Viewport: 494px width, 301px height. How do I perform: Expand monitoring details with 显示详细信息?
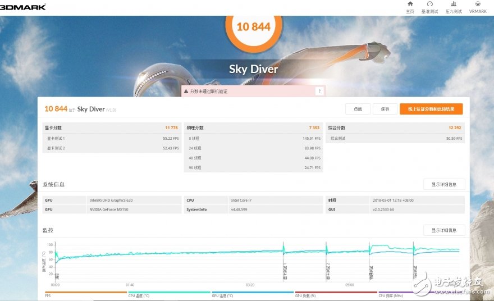pyautogui.click(x=444, y=230)
